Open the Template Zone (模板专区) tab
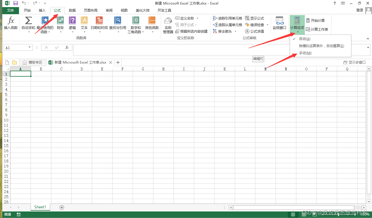This screenshot has height=218, width=372. click(x=32, y=62)
